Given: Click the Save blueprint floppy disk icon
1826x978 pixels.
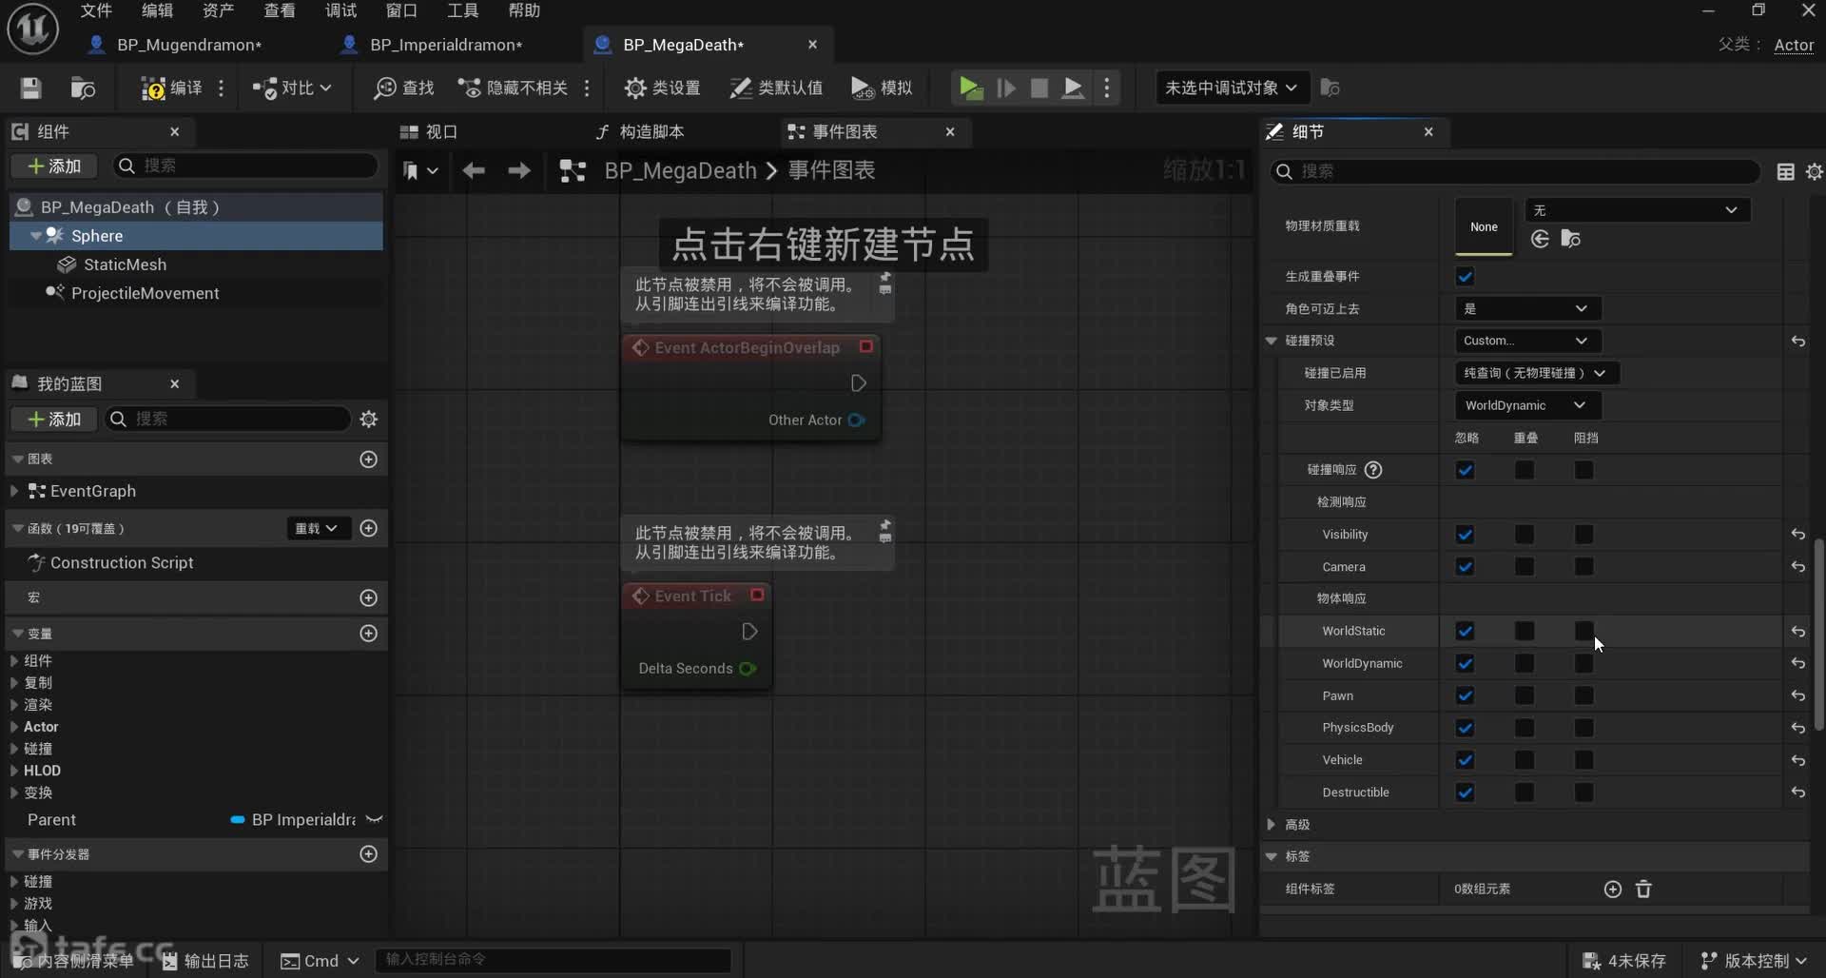Looking at the screenshot, I should click(31, 88).
